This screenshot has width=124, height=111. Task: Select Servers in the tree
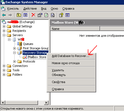pyautogui.click(x=18, y=35)
